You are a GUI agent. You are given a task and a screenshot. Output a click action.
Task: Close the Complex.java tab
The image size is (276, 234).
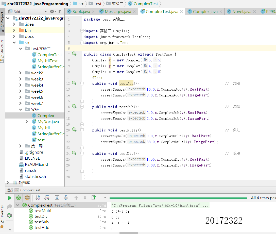click(x=221, y=12)
